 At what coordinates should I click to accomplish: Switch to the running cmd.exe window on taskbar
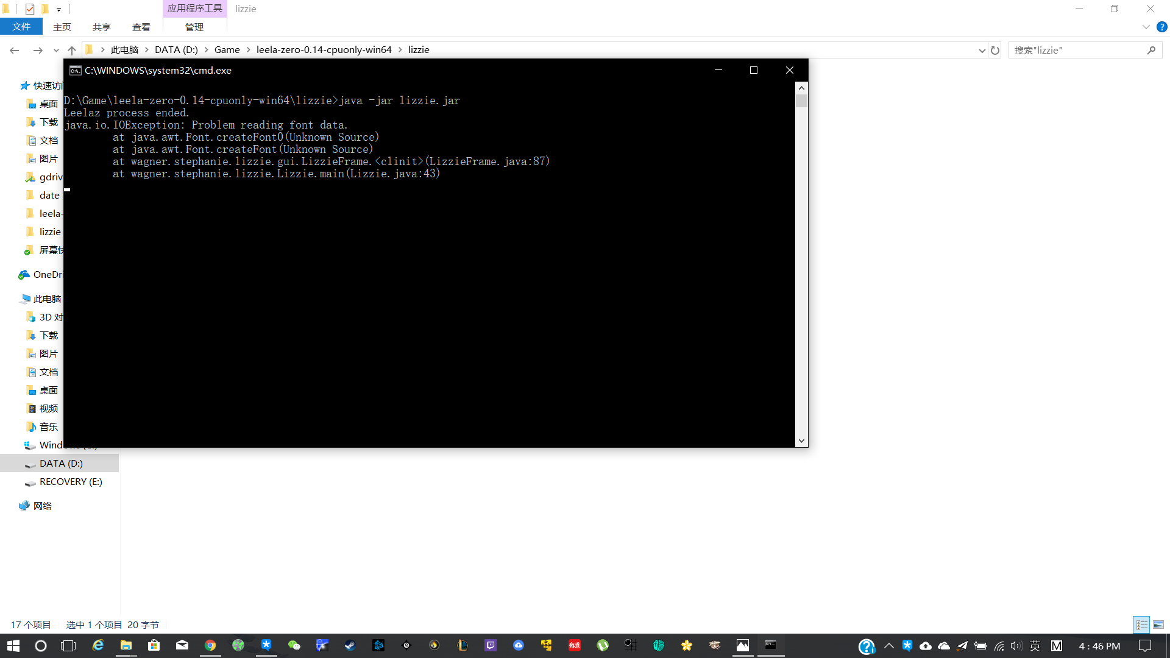pos(770,645)
